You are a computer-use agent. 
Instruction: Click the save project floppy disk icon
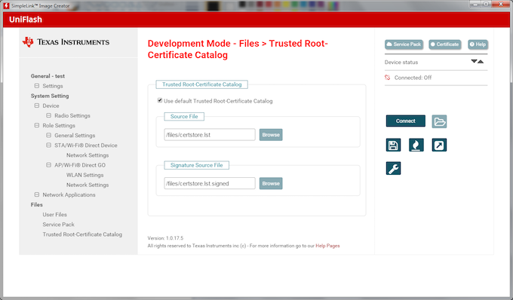pos(393,145)
